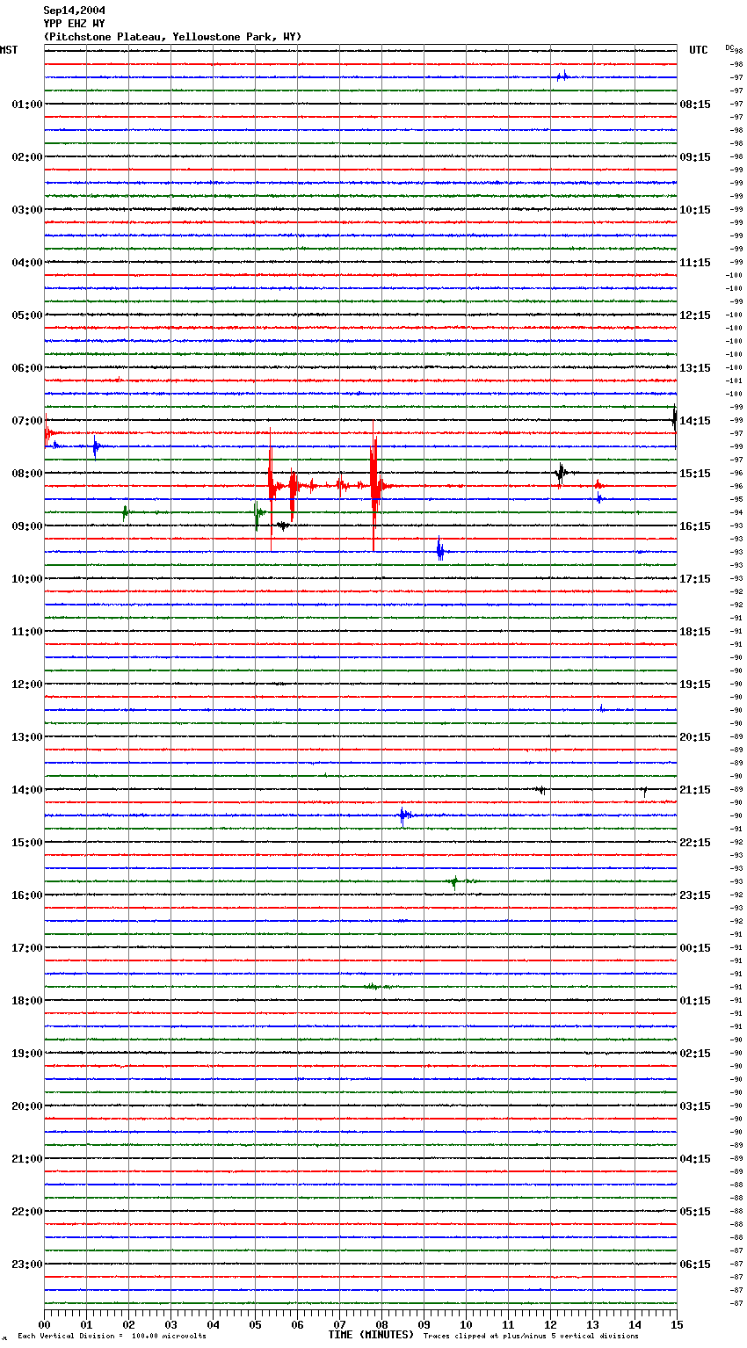Click the 'UTC' column heading

(698, 50)
